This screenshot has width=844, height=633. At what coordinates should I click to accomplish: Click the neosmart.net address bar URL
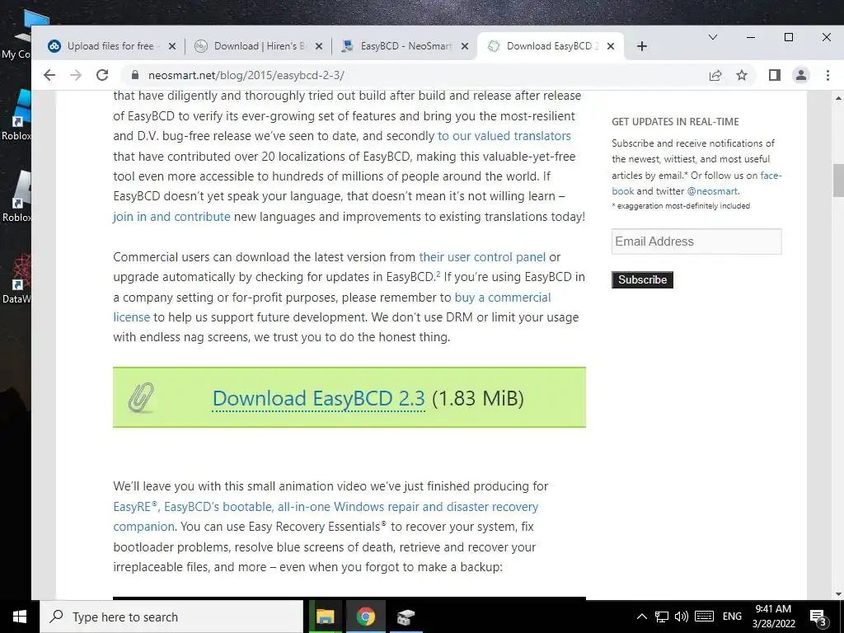coord(246,75)
